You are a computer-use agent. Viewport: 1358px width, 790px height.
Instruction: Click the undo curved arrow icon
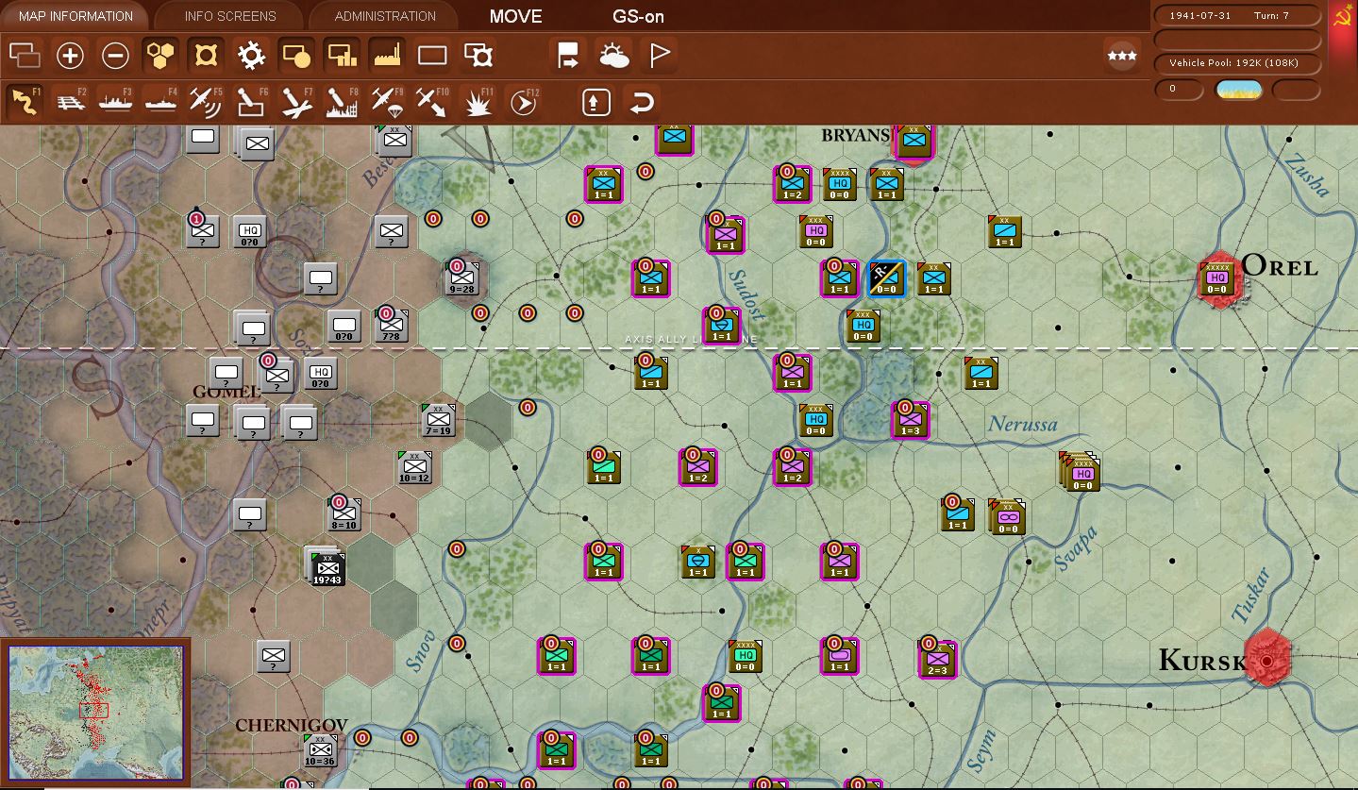(642, 102)
